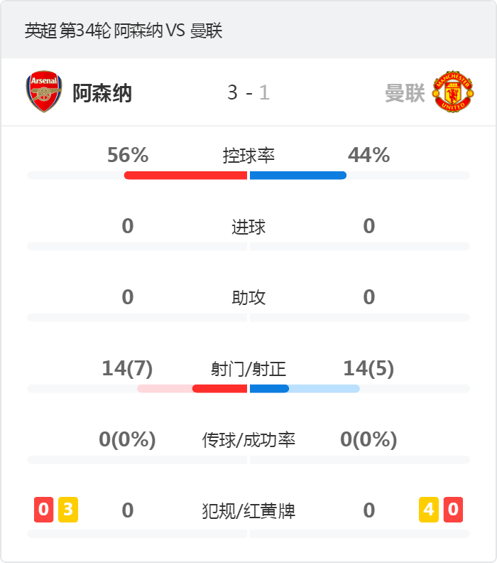
Task: Open the 曼联 team name link
Action: coord(405,93)
